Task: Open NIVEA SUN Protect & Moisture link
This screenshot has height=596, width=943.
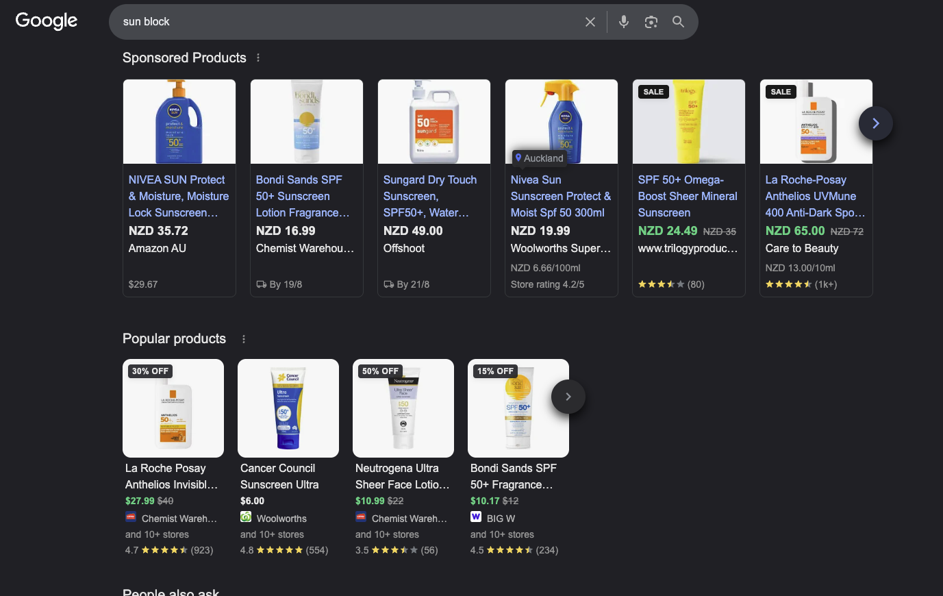Action: (179, 196)
